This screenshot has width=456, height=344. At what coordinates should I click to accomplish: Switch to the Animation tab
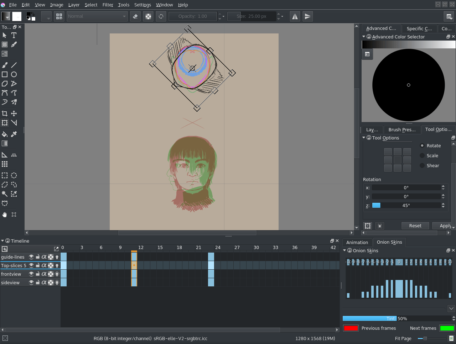[357, 242]
